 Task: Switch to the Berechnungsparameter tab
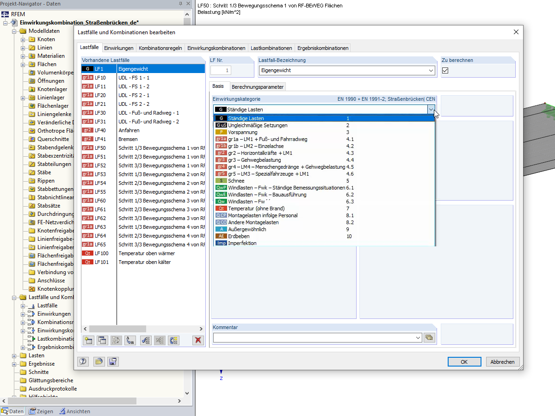coord(258,87)
